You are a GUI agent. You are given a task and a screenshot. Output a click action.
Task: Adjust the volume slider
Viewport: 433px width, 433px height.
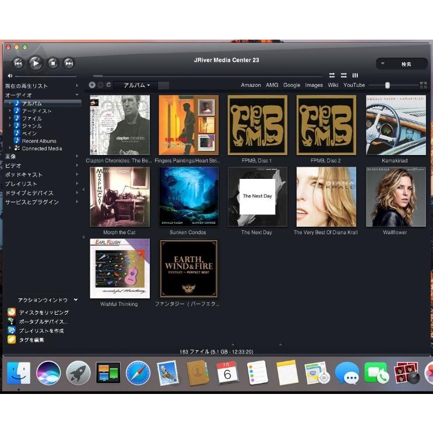[x=45, y=76]
